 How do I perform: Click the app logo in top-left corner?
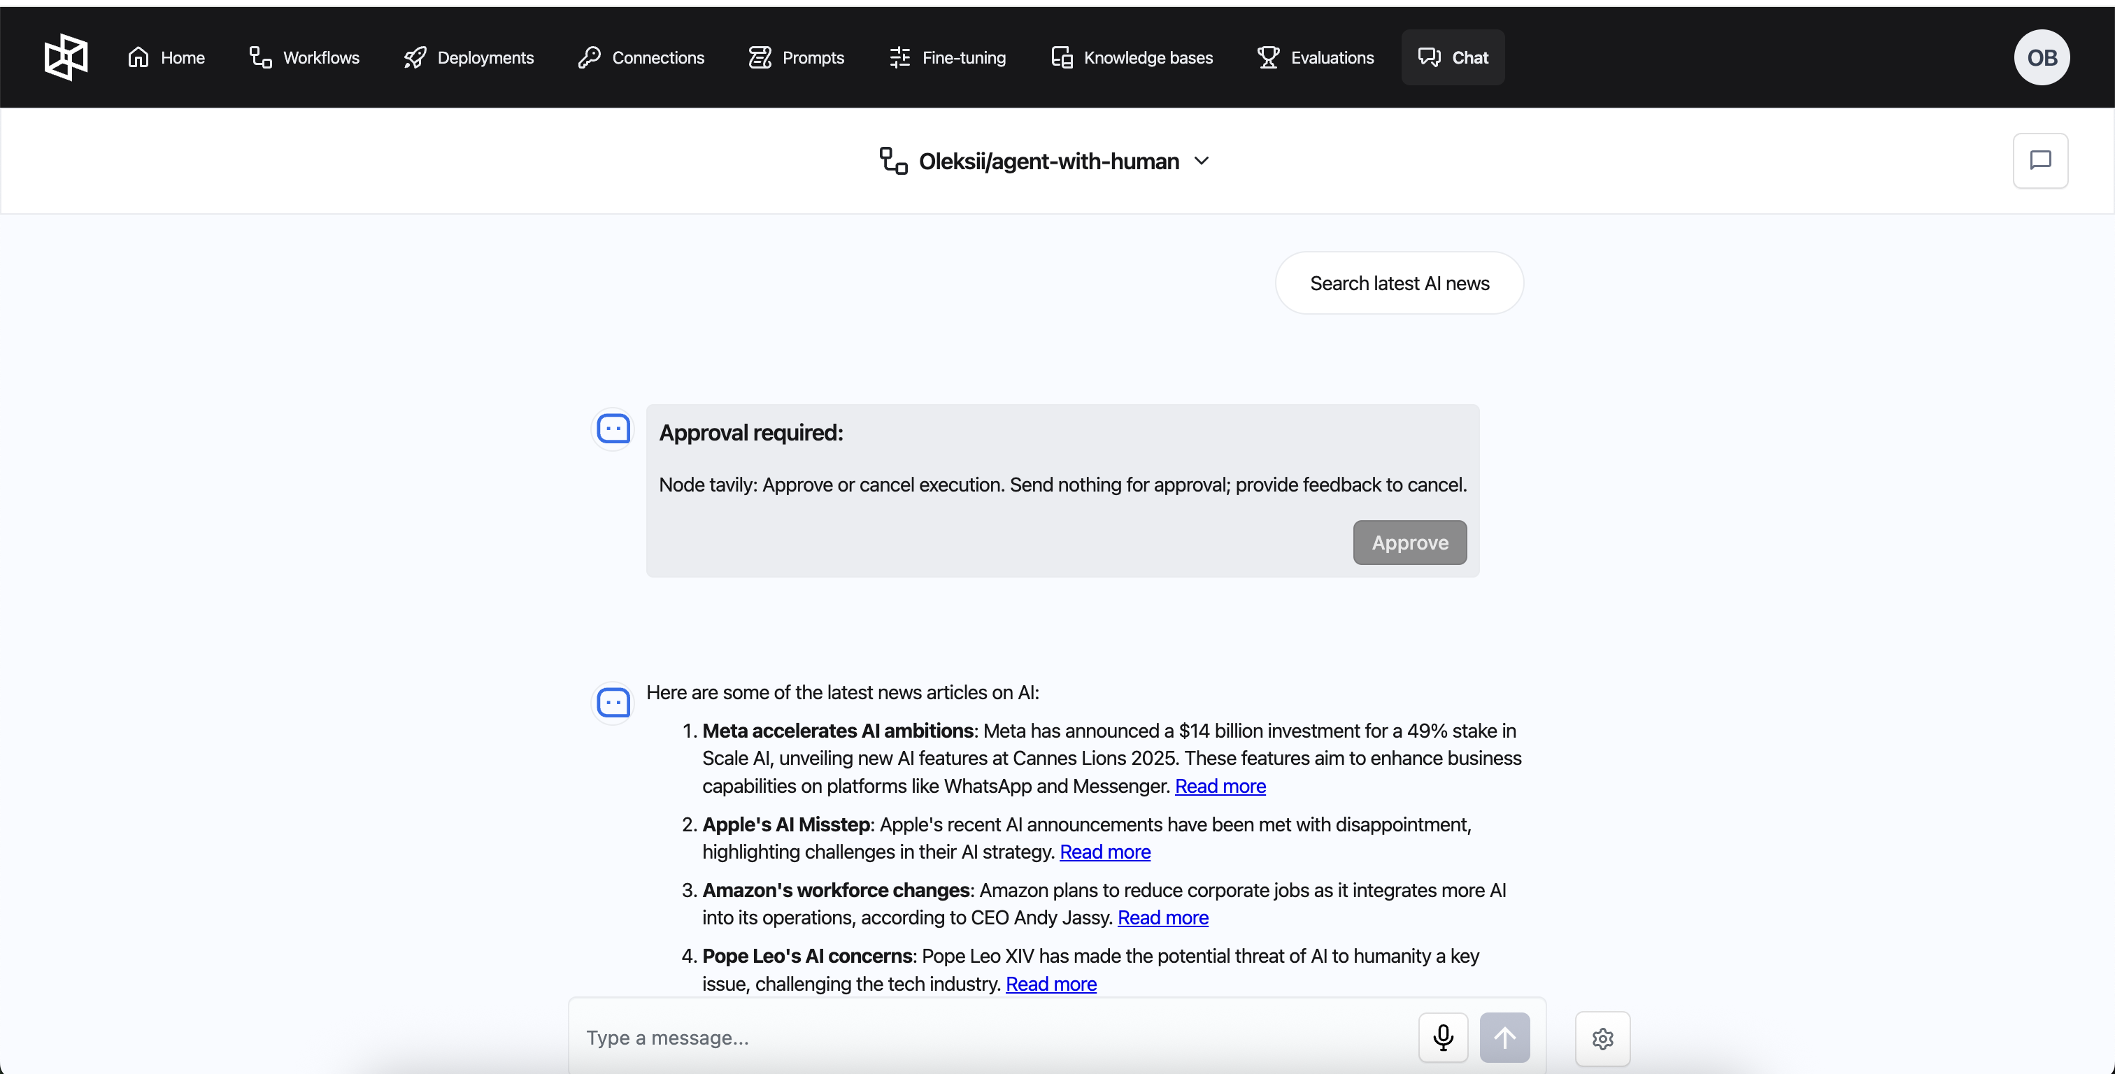tap(66, 57)
